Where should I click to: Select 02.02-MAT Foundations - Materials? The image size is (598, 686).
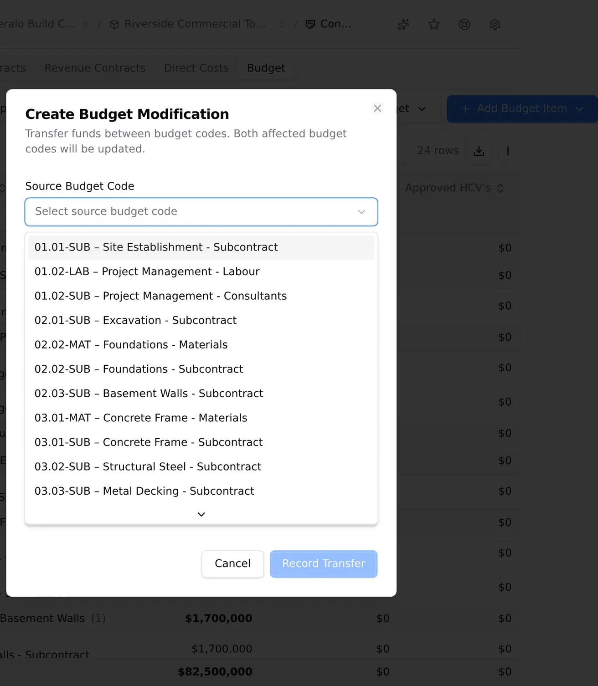(x=201, y=345)
